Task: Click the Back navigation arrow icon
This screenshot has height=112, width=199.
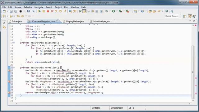Action: click(23, 16)
